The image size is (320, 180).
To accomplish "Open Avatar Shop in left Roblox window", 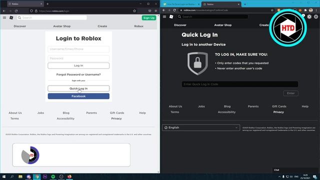I will click(62, 26).
